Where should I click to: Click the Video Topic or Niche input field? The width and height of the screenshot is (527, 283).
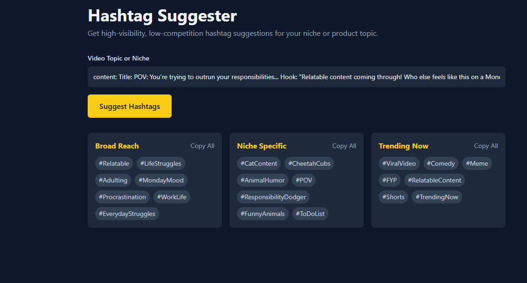pos(296,77)
